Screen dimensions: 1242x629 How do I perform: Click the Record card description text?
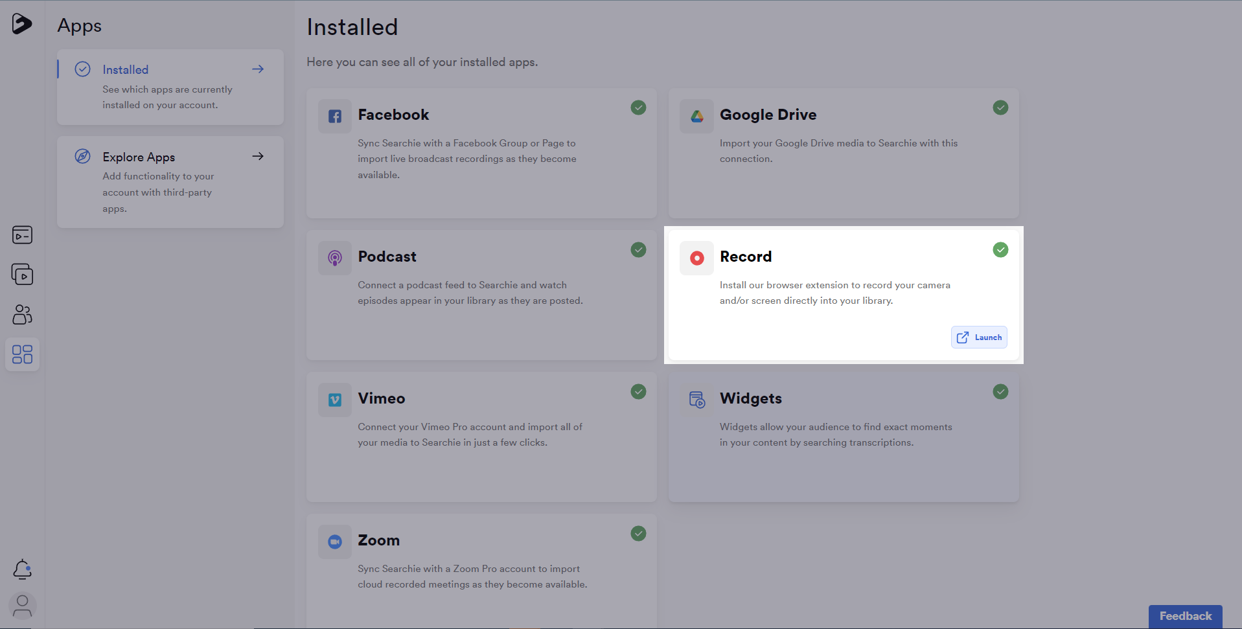835,293
